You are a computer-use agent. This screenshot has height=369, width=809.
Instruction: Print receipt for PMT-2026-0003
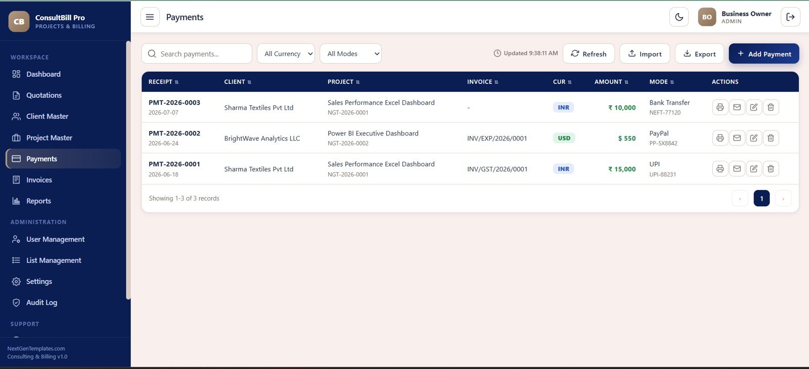pyautogui.click(x=720, y=107)
